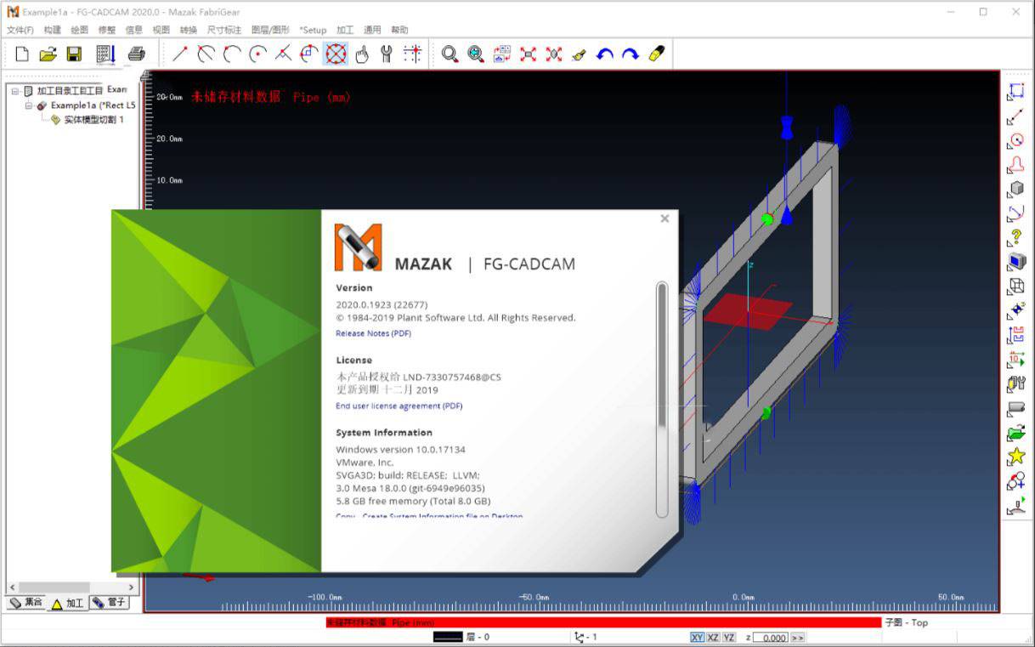Click the About dialog vertical scrollbar
This screenshot has height=647, width=1035.
663,398
